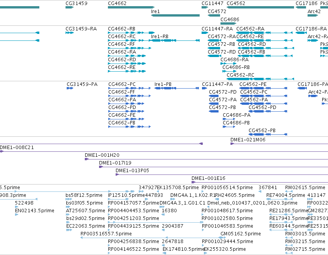Viewport: 328px width, 255px height.
Task: Select transcript CG4686-RB label
Action: coord(236,67)
